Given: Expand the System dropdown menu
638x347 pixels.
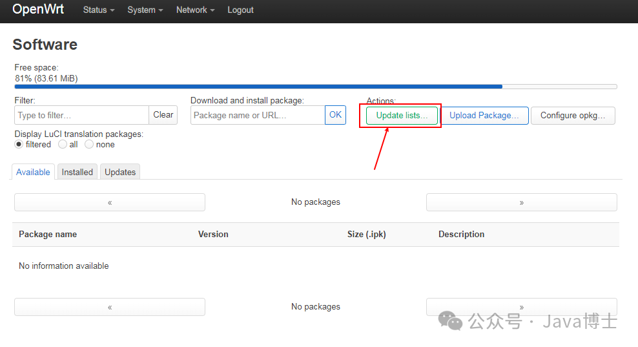Looking at the screenshot, I should pyautogui.click(x=145, y=10).
